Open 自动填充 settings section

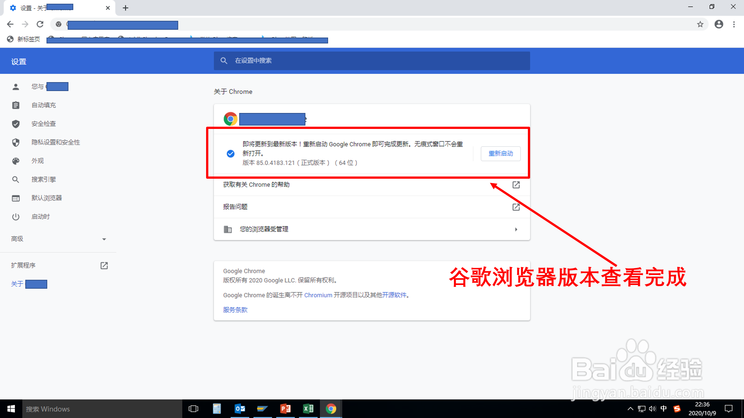pyautogui.click(x=44, y=105)
